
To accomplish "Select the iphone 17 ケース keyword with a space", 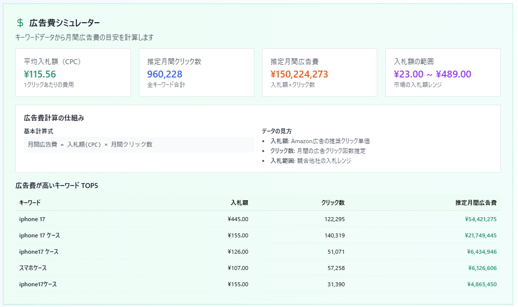I will (40, 235).
